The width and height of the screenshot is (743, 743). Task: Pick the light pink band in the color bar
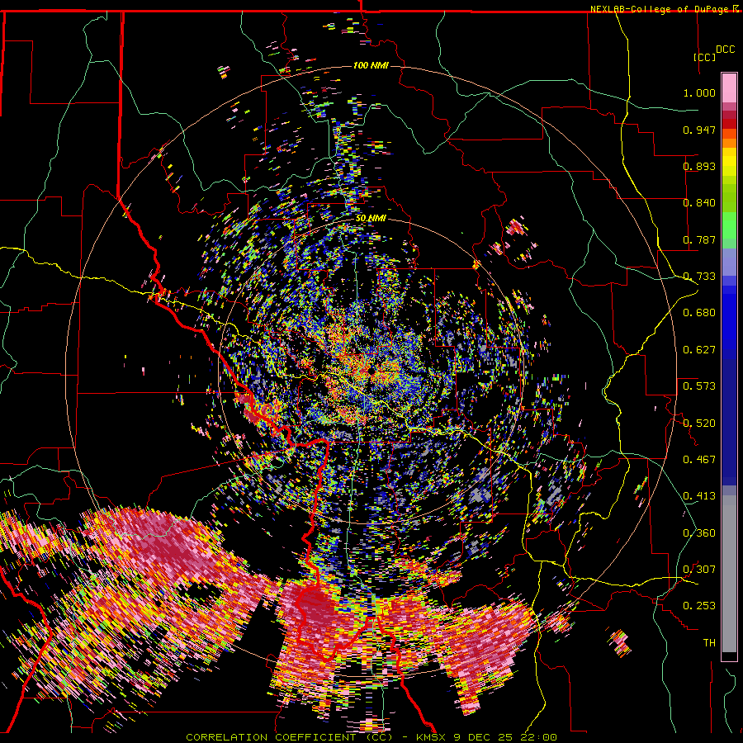729,88
